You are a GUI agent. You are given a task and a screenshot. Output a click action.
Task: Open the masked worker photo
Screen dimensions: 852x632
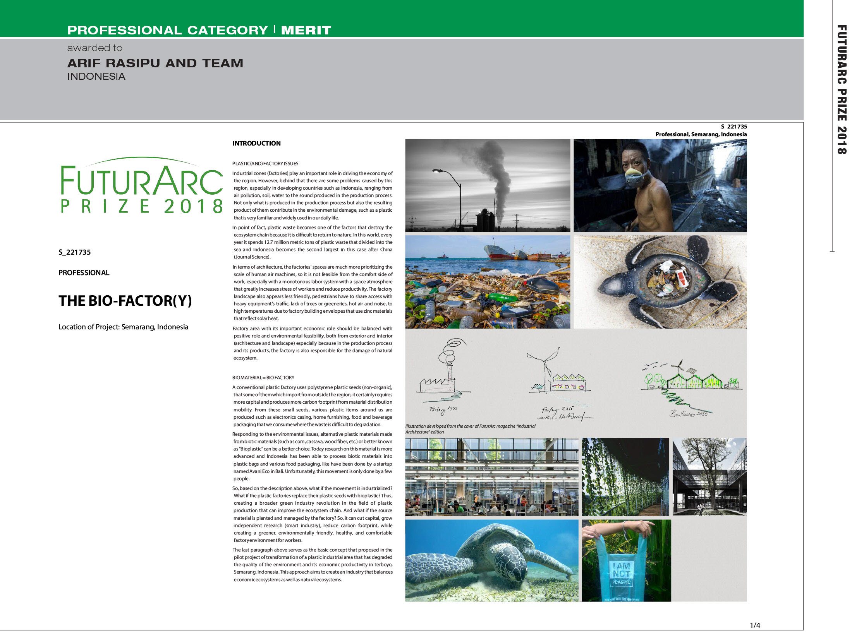(x=660, y=185)
